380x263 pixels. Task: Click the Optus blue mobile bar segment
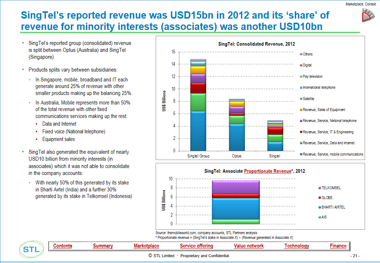[237, 138]
